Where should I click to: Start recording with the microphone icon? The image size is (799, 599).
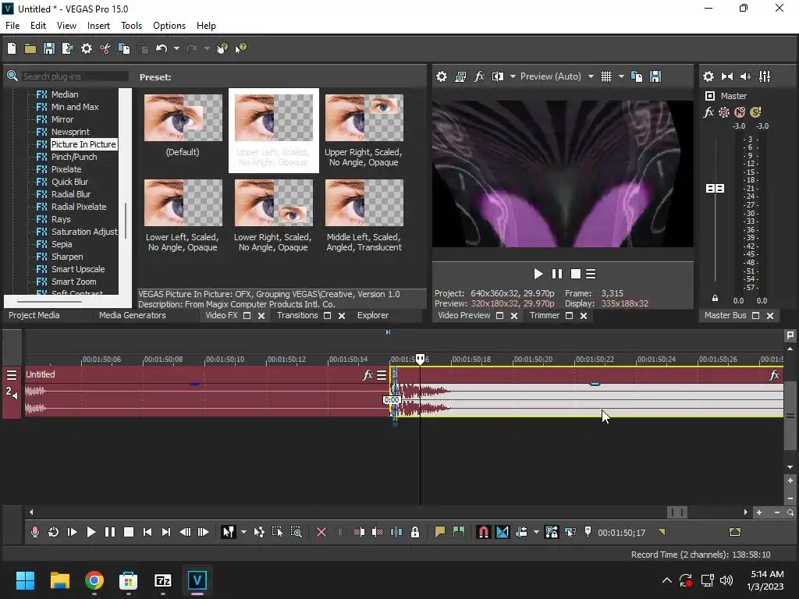(x=34, y=532)
